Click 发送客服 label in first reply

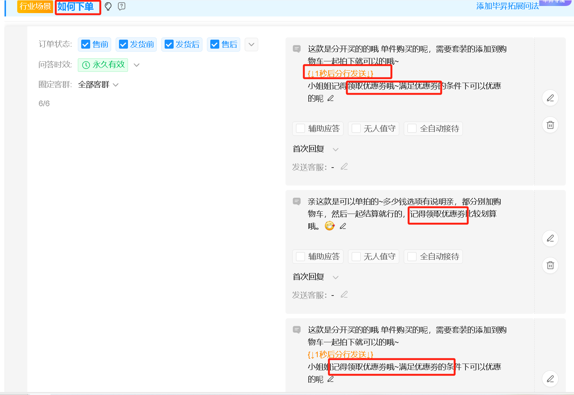click(x=310, y=167)
